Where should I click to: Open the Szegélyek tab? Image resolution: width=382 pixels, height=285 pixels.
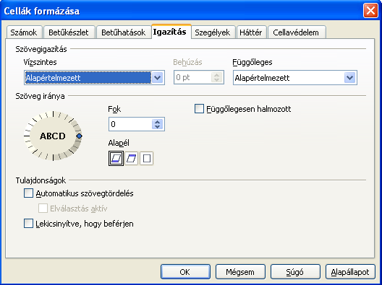click(x=213, y=32)
